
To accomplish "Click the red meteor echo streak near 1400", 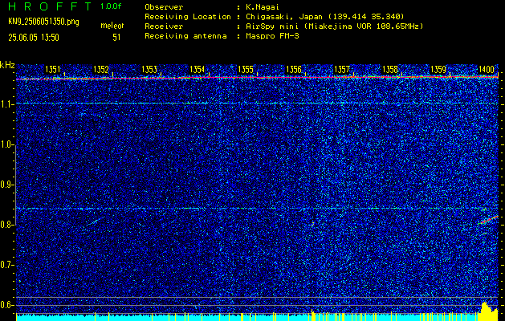I will pos(488,220).
